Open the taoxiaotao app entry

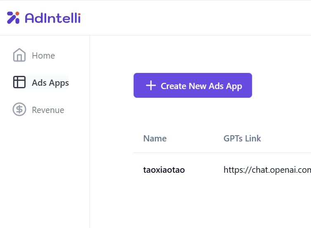tap(164, 170)
